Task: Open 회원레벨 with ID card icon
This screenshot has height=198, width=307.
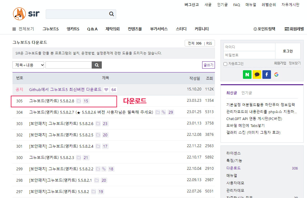Action: pyautogui.click(x=294, y=29)
